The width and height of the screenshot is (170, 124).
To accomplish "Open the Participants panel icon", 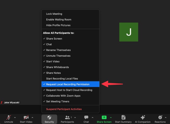I will pos(67,117).
